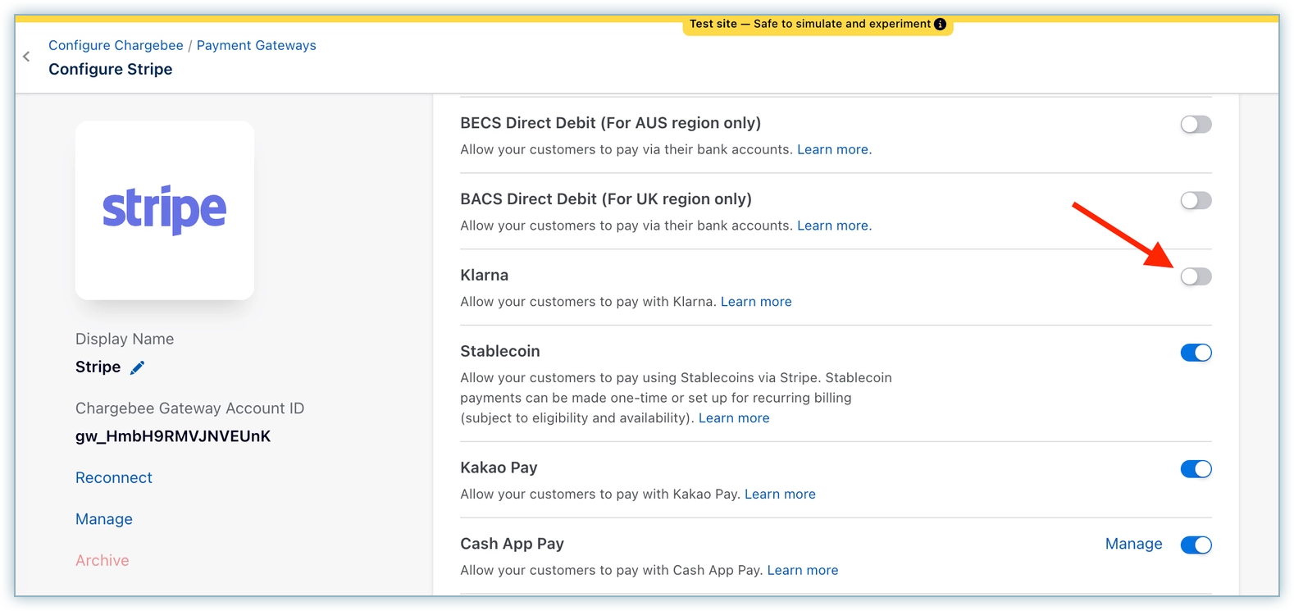This screenshot has height=611, width=1294.
Task: Open Learn more for BACS Direct Debit
Action: tap(834, 226)
